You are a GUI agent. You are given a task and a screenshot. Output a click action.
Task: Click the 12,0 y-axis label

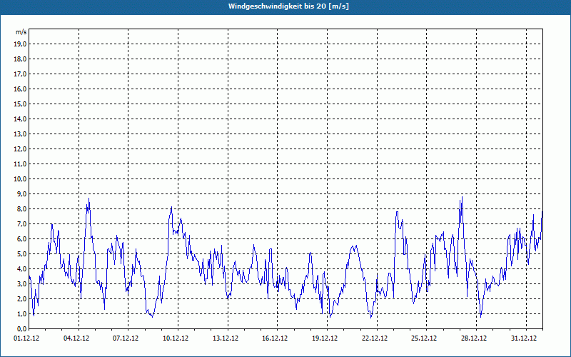pyautogui.click(x=20, y=149)
